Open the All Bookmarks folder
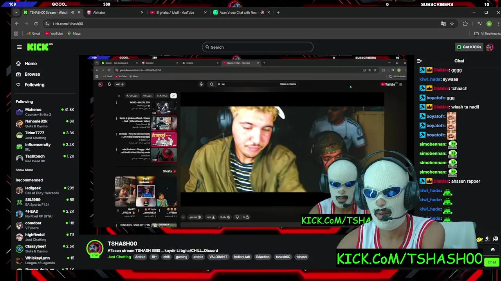The image size is (501, 281). [x=487, y=34]
